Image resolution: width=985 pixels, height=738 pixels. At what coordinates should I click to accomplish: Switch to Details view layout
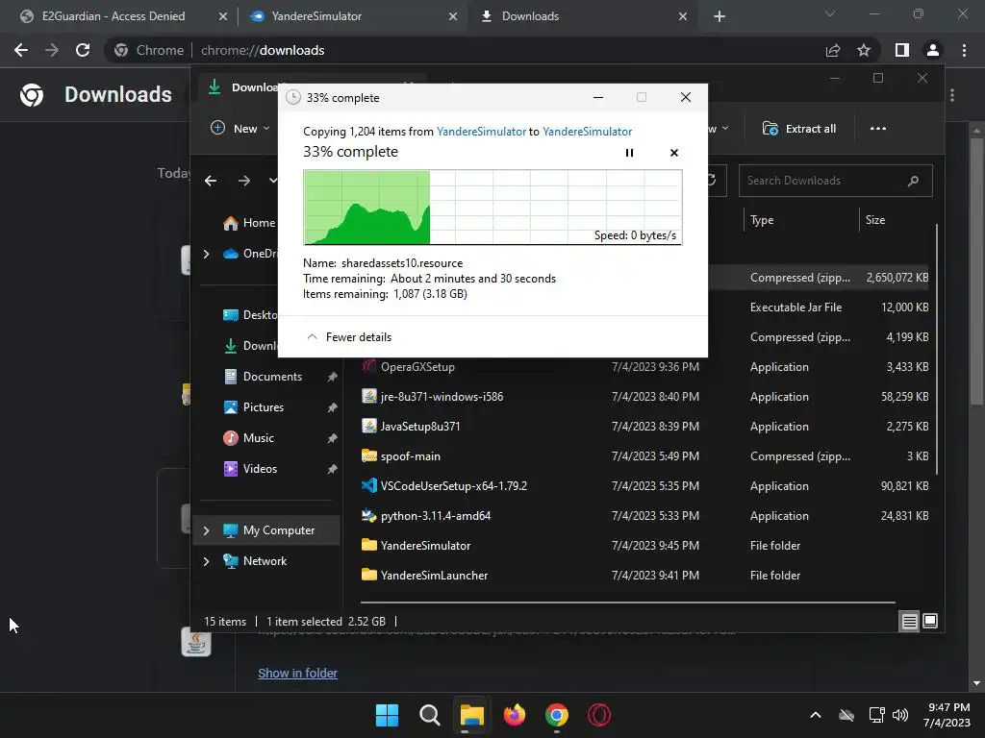[909, 622]
